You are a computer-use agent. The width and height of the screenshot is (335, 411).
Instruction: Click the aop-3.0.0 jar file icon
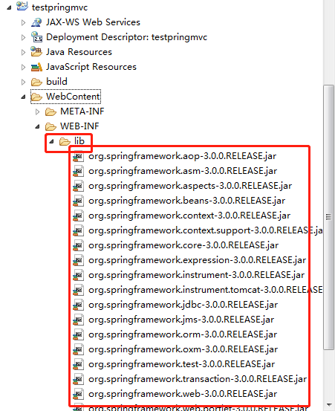[78, 157]
